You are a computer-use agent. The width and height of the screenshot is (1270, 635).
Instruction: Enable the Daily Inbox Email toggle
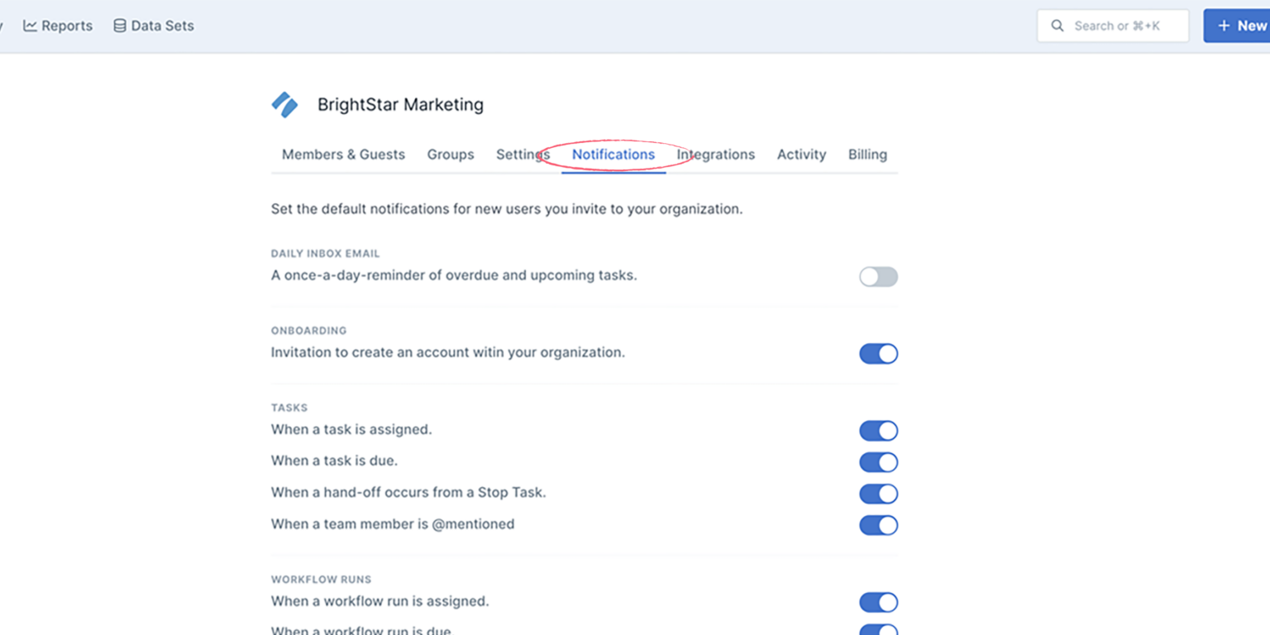point(878,277)
